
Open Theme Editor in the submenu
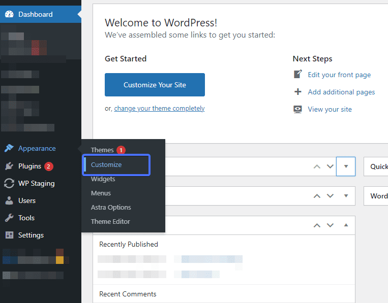pyautogui.click(x=110, y=221)
